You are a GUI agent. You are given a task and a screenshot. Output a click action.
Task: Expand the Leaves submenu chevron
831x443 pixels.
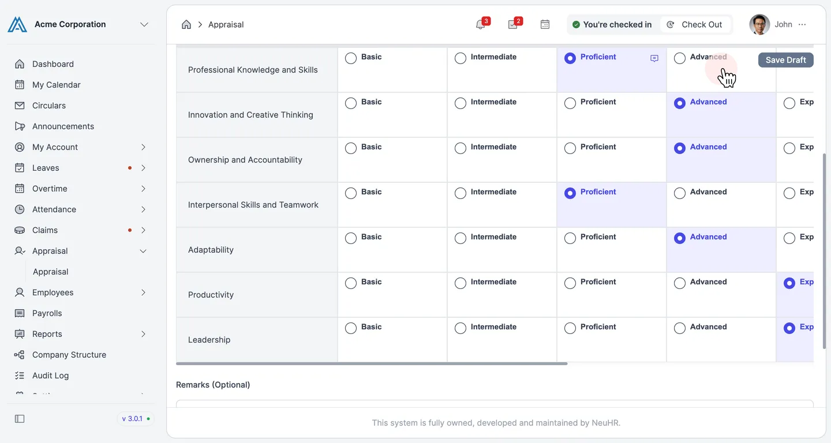143,168
